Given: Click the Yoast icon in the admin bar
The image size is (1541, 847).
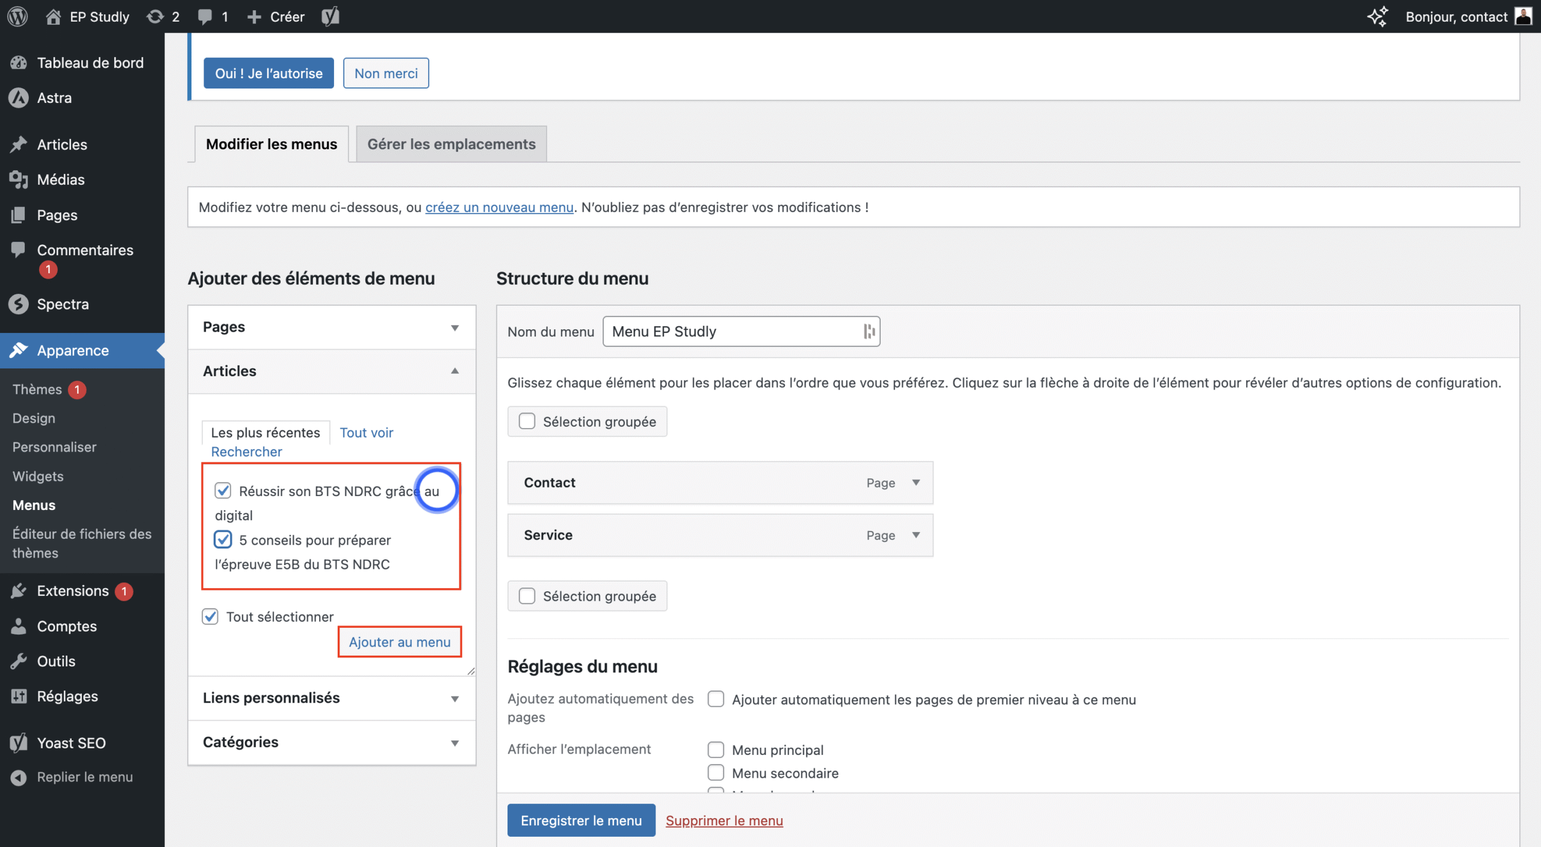Looking at the screenshot, I should [x=330, y=16].
